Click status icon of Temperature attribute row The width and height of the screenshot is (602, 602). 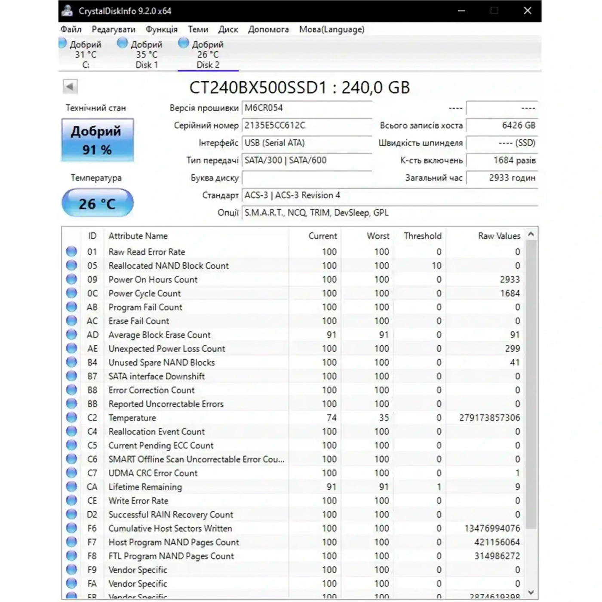(71, 418)
